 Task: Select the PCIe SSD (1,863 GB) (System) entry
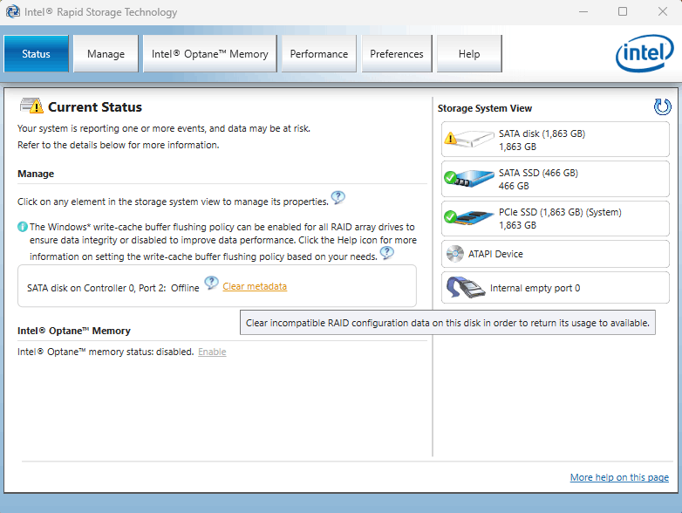pos(556,218)
